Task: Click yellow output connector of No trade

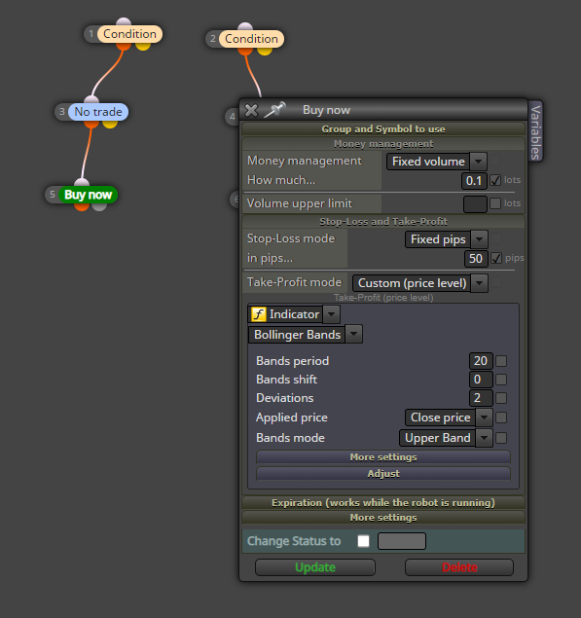Action: click(110, 124)
